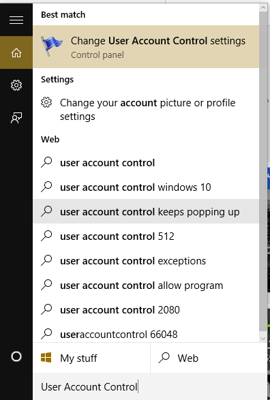This screenshot has height=400, width=270.
Task: Click the "Settings" section heading
Action: 57,79
